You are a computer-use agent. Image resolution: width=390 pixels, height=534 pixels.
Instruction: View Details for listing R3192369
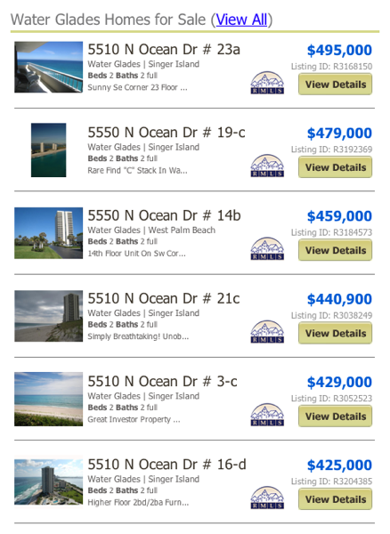pyautogui.click(x=335, y=167)
